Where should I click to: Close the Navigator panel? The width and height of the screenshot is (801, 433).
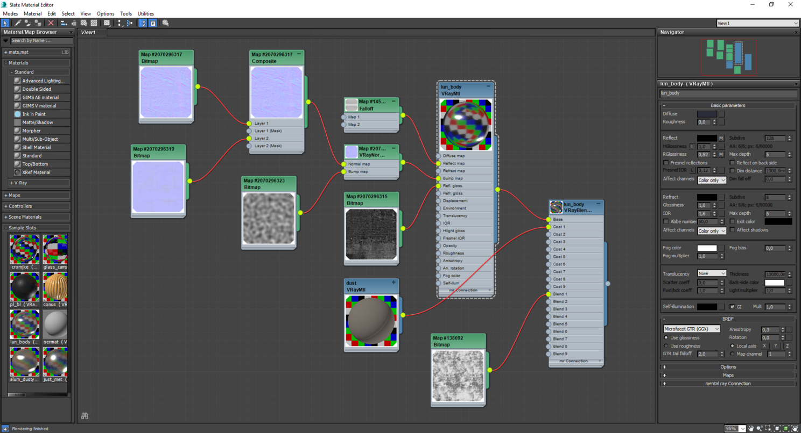[x=796, y=32]
